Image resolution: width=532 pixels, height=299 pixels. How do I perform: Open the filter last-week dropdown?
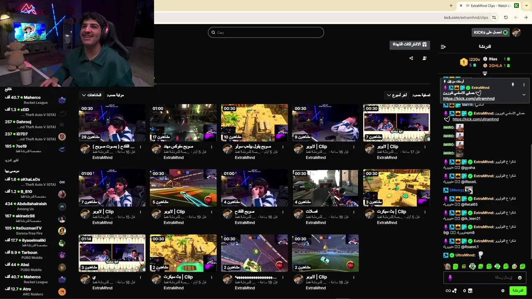[x=397, y=95]
